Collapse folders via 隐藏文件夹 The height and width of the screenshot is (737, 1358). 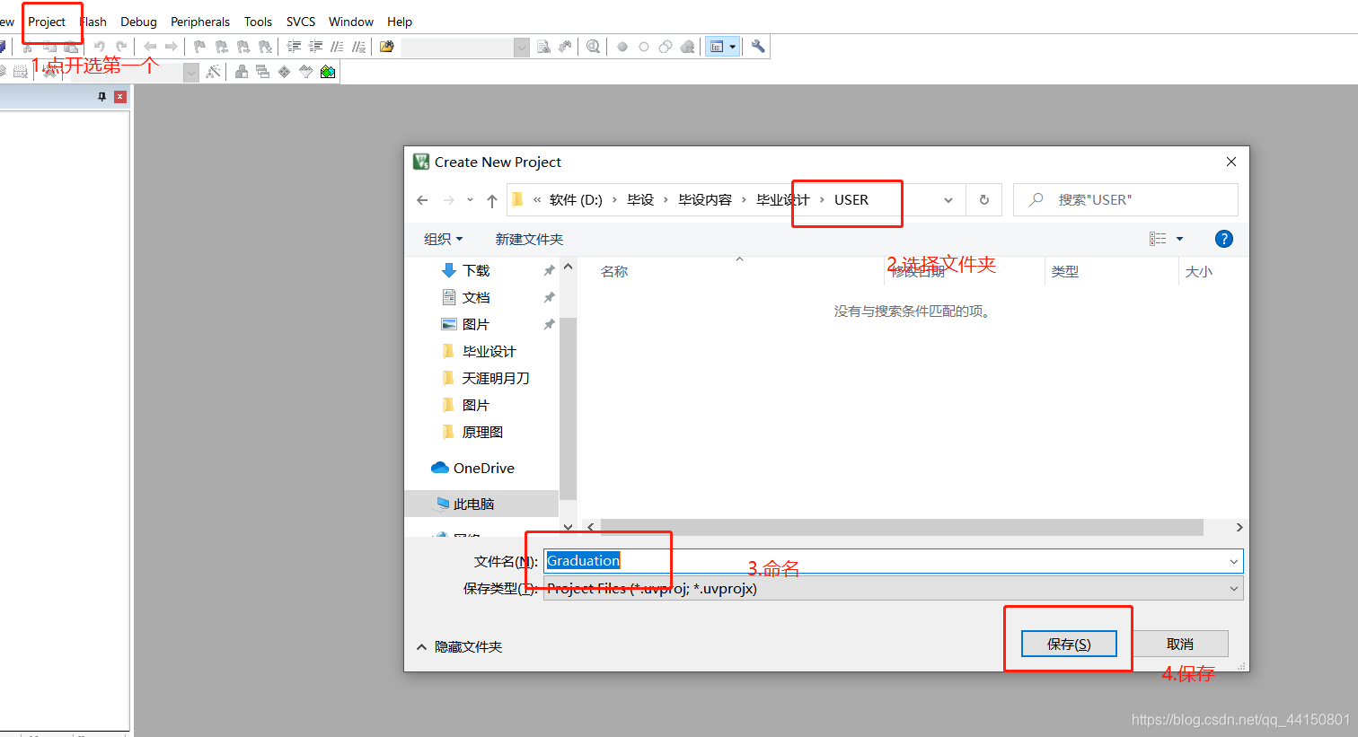(x=459, y=646)
